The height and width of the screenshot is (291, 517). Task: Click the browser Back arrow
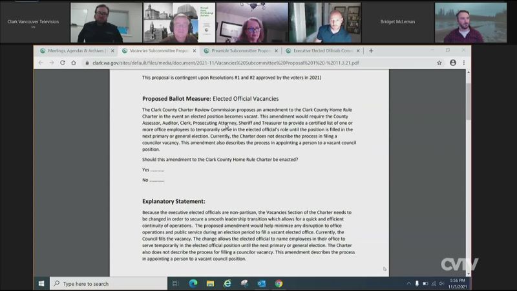(x=41, y=63)
